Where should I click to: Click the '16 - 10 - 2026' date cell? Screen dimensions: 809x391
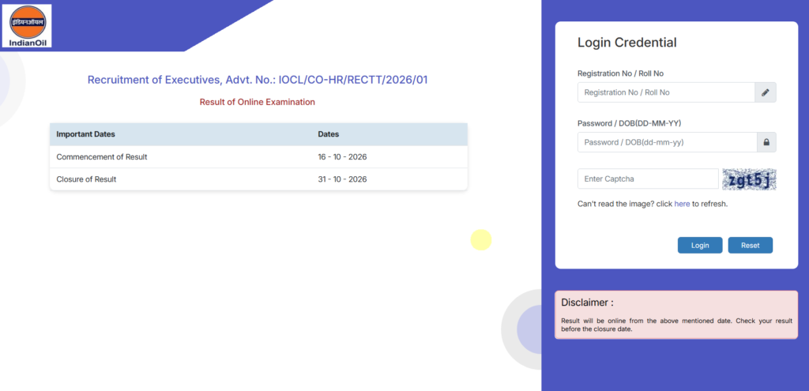tap(342, 157)
